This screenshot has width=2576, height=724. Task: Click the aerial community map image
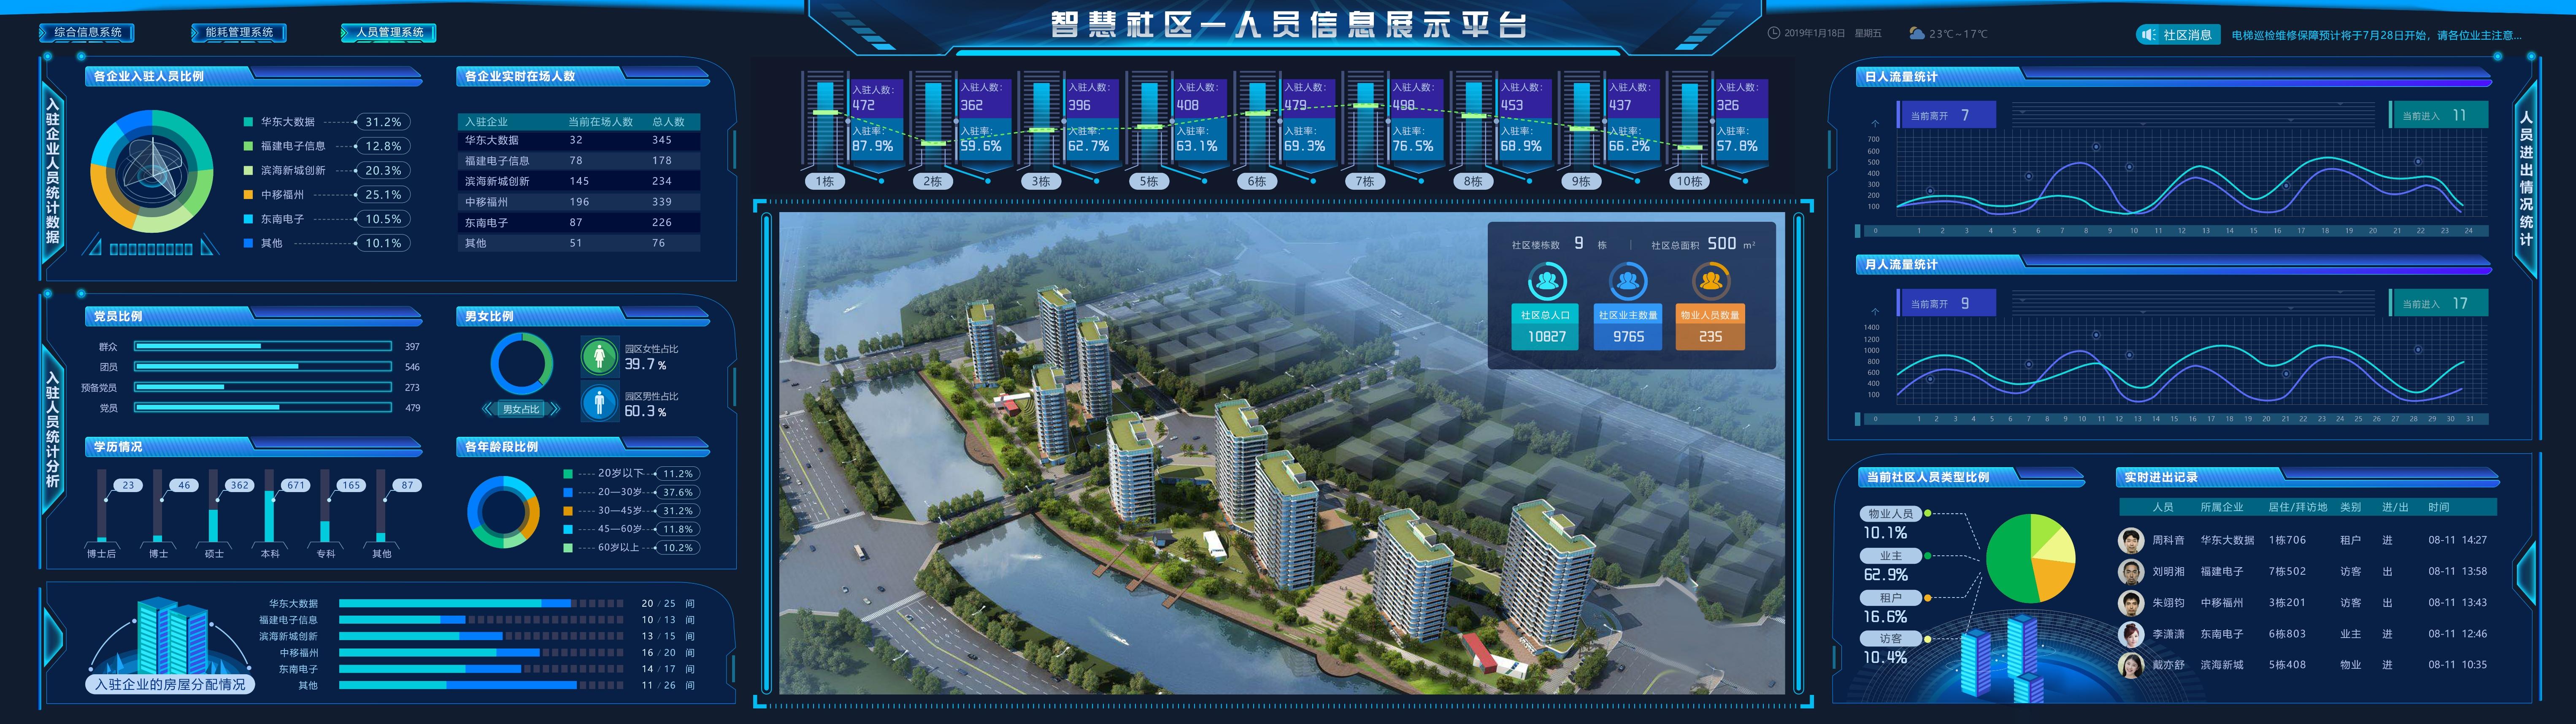(x=1282, y=452)
